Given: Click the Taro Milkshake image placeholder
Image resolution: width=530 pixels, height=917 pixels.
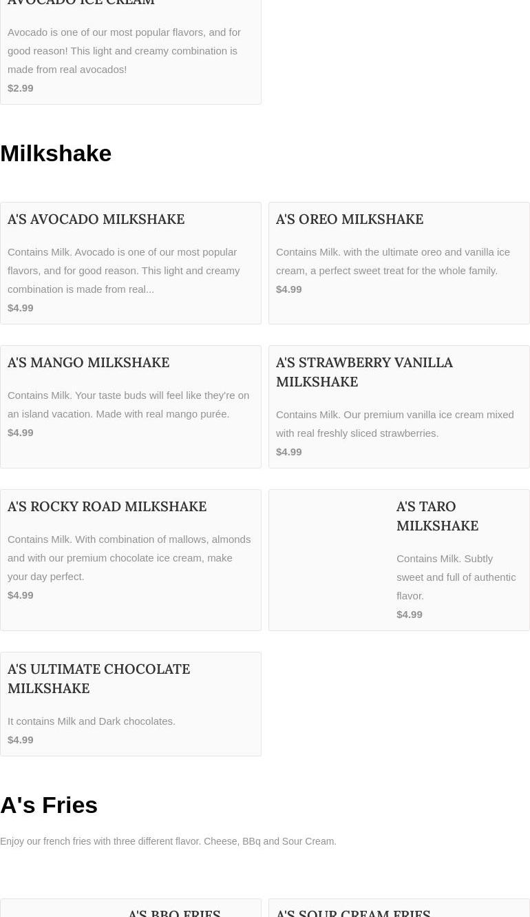Looking at the screenshot, I should click(329, 559).
